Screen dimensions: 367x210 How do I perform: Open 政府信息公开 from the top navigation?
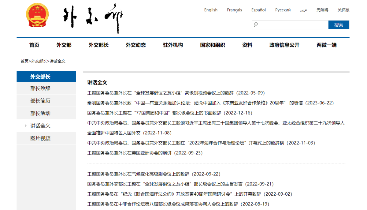(x=284, y=45)
